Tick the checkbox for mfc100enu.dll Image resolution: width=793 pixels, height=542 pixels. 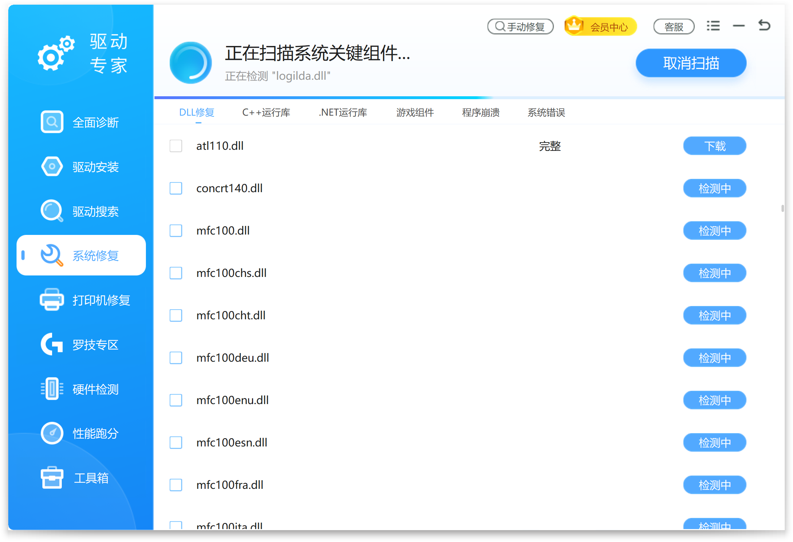[176, 400]
